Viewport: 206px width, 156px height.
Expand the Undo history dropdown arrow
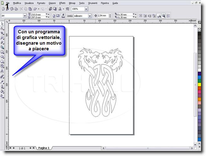tap(39, 9)
